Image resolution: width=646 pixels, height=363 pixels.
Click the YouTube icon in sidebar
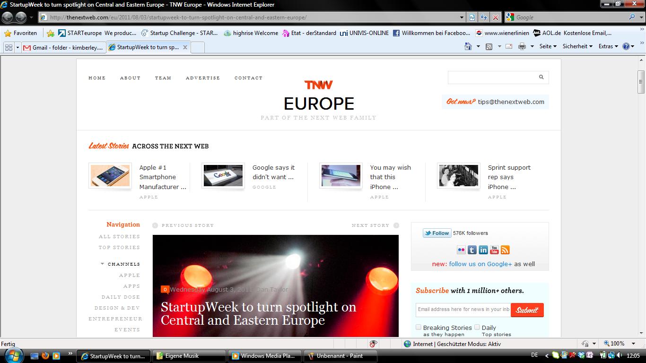[x=494, y=250]
